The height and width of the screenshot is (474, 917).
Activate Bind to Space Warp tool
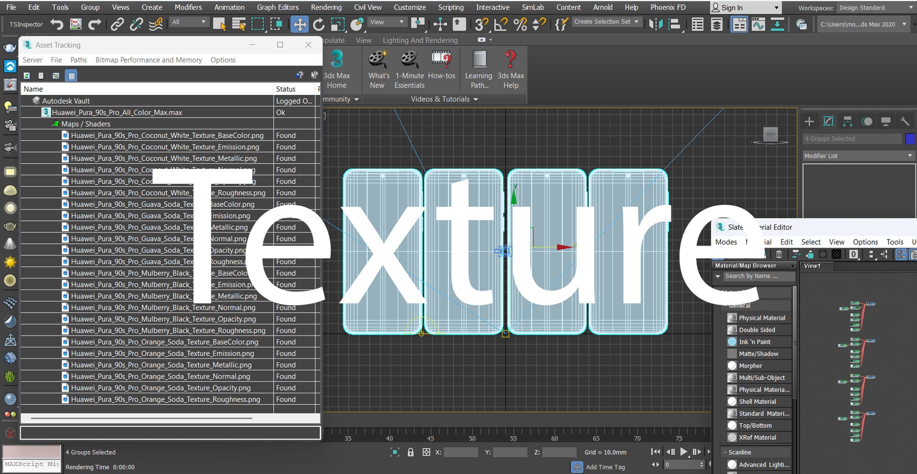pos(156,24)
